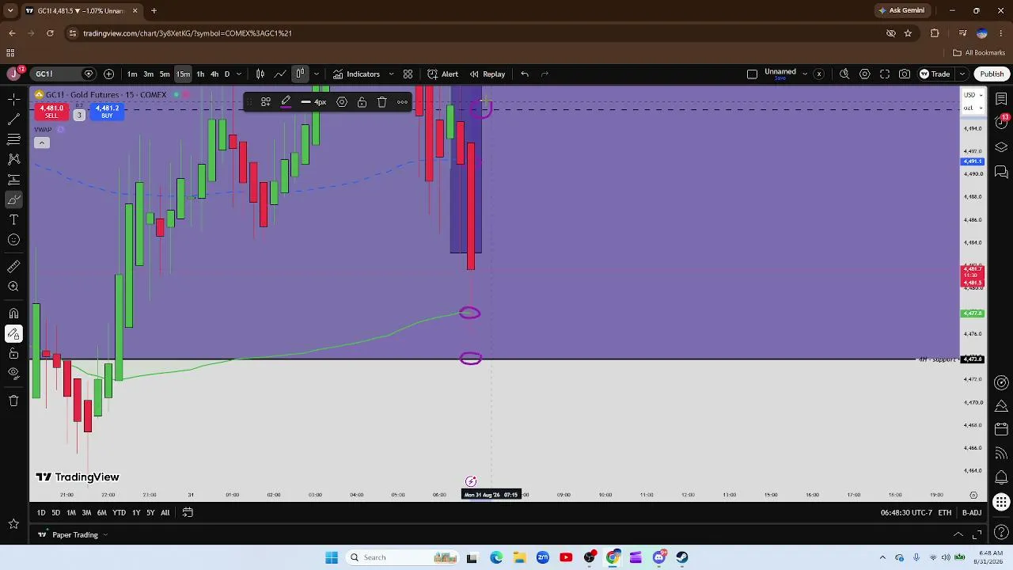Open the Fibonacci retracement tools
Image resolution: width=1013 pixels, height=570 pixels.
13,139
